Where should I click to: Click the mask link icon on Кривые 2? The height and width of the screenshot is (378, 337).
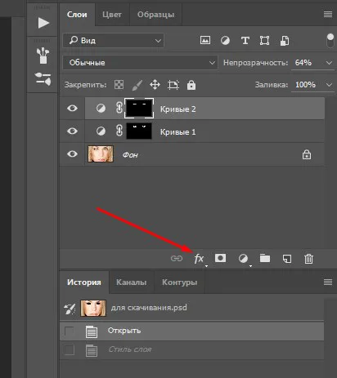pos(119,108)
